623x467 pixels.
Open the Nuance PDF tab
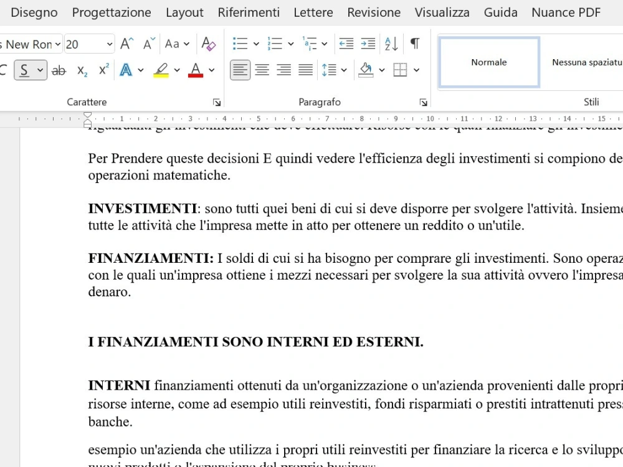click(x=566, y=12)
